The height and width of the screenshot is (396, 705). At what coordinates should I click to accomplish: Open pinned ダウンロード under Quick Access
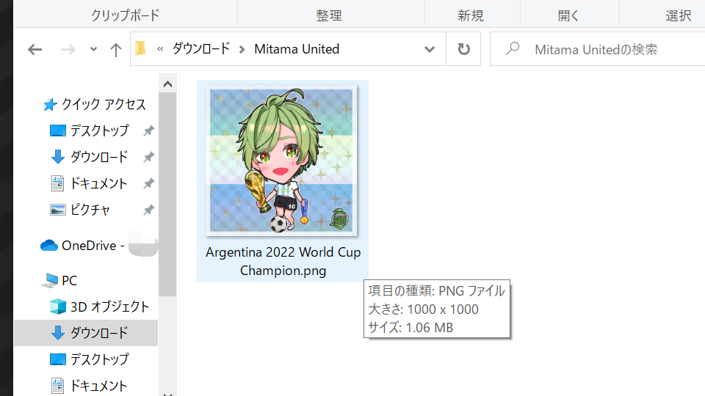(99, 157)
